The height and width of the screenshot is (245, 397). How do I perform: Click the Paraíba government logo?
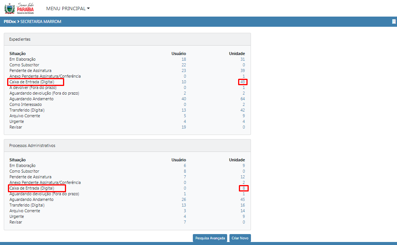[x=20, y=8]
